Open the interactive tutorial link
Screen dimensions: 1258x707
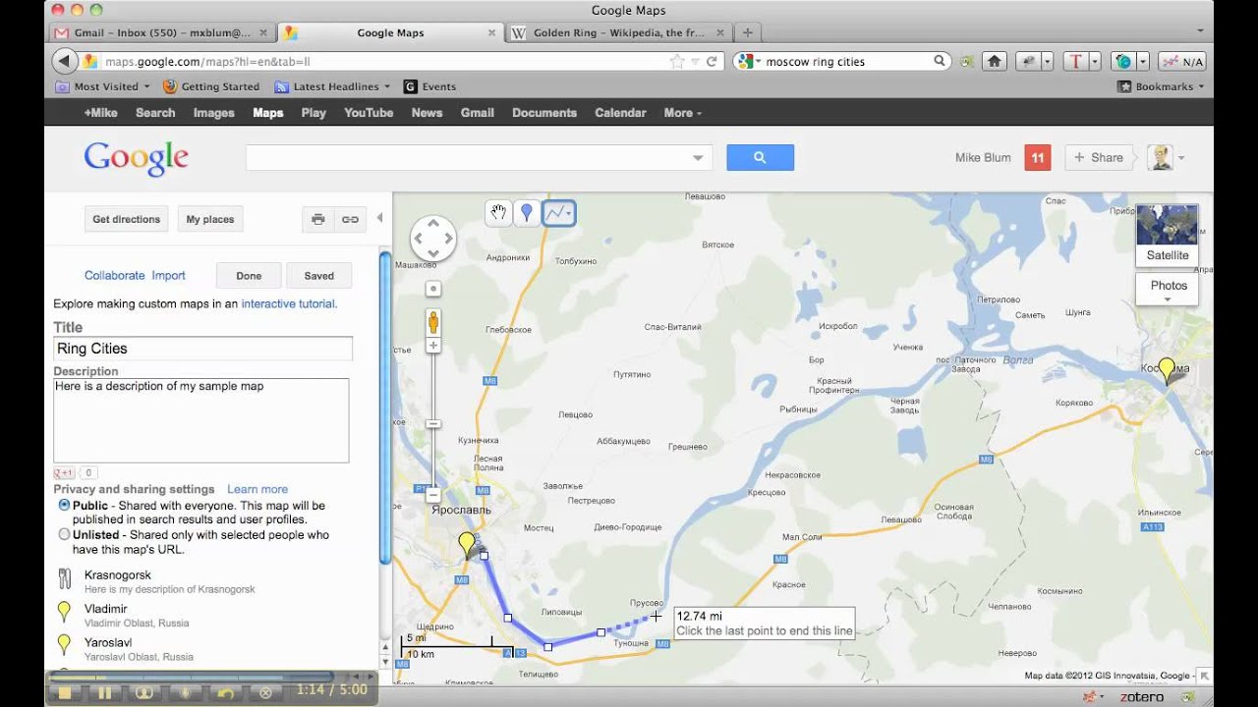[289, 303]
